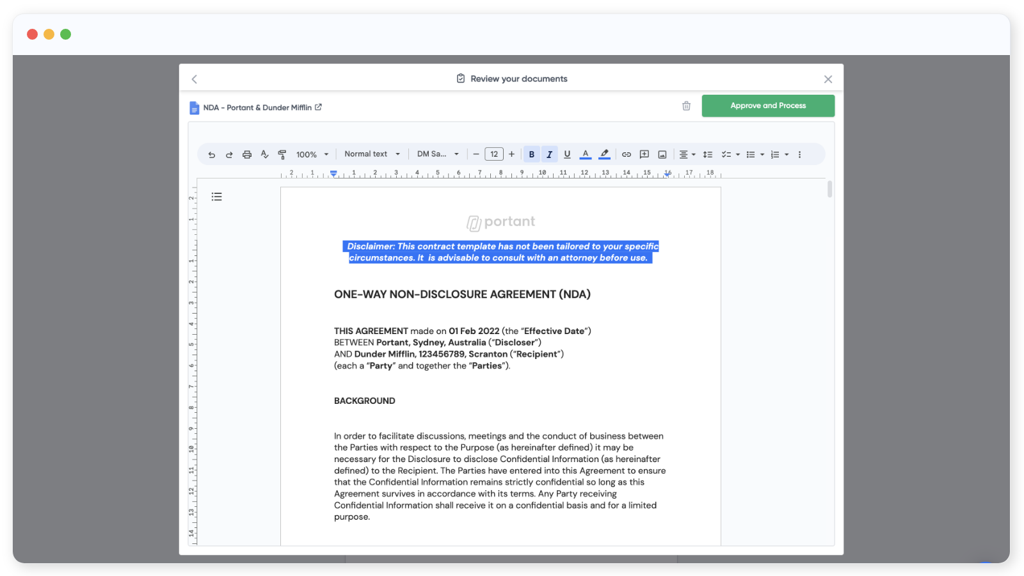Open the highlight color picker
1024x576 pixels.
pyautogui.click(x=604, y=154)
